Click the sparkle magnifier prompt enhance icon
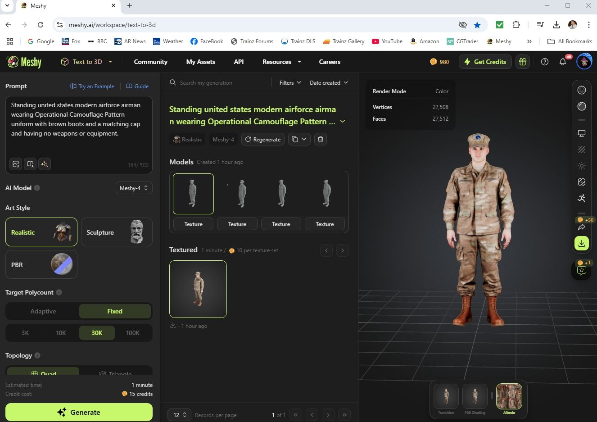 click(45, 164)
